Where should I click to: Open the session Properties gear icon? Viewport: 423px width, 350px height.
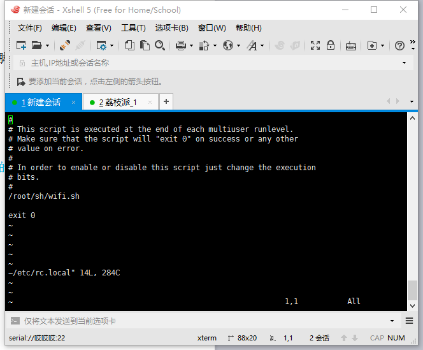coord(101,45)
